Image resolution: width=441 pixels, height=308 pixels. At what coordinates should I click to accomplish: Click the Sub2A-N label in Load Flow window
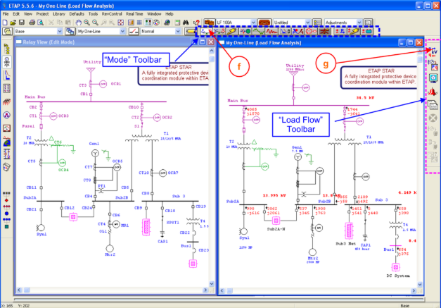point(276,229)
